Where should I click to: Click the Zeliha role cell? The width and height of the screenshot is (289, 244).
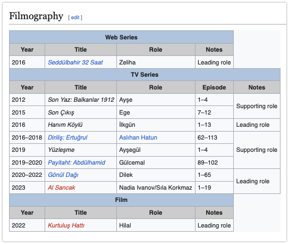click(x=156, y=62)
